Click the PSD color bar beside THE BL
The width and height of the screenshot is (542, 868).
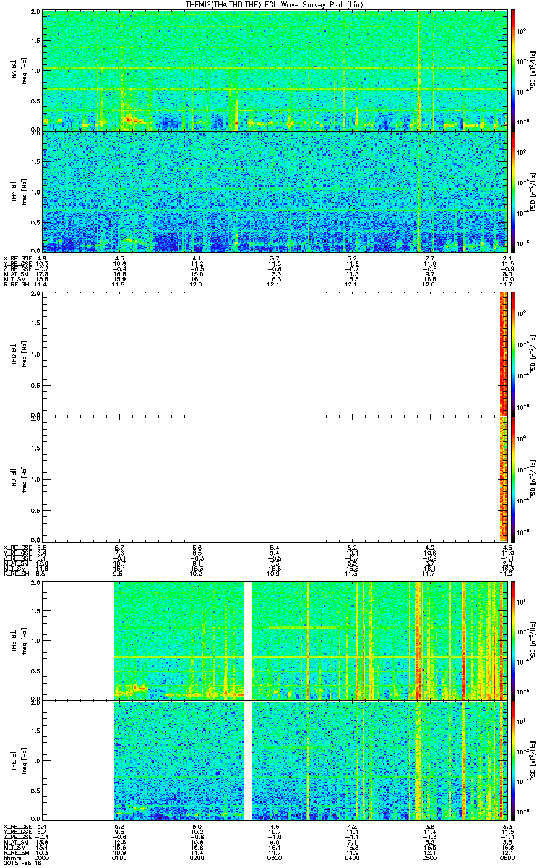point(514,639)
